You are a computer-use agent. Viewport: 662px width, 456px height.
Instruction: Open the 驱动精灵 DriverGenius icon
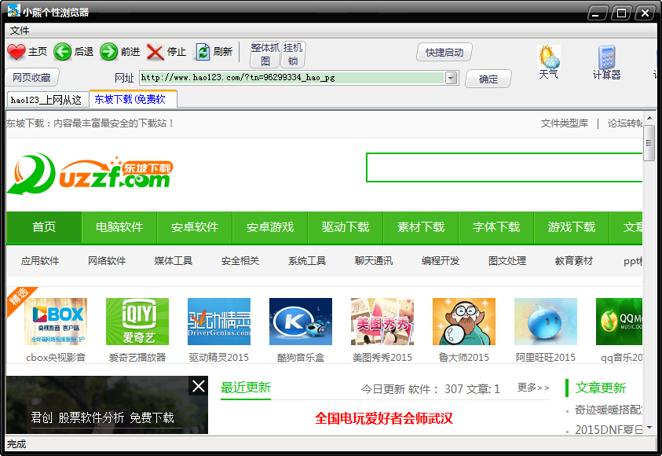[218, 322]
